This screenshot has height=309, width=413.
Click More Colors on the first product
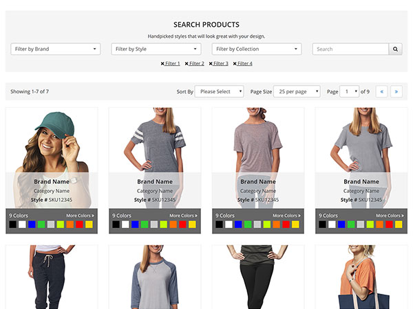80,216
